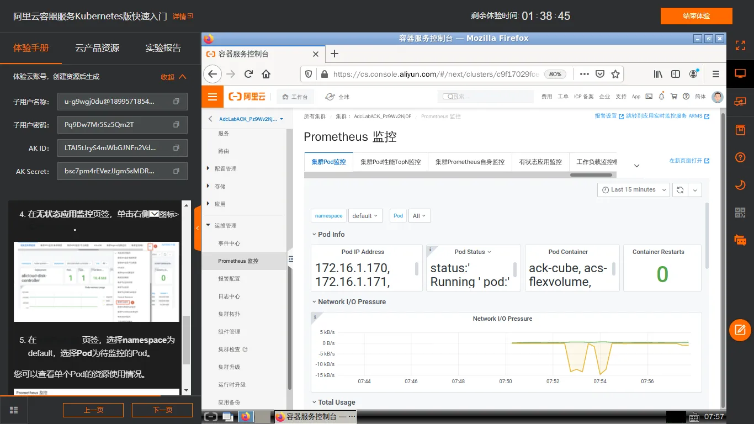
Task: Open manual step 4 screenshot thumbnail
Action: [x=97, y=282]
